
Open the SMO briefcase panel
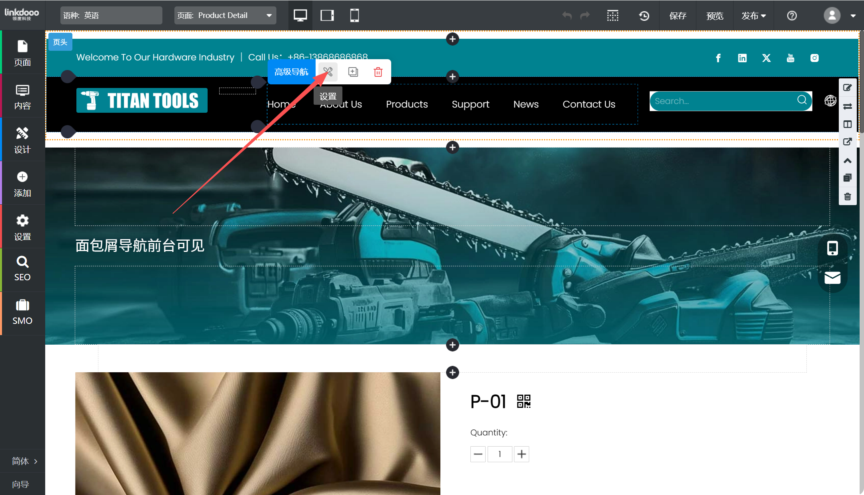click(x=22, y=312)
